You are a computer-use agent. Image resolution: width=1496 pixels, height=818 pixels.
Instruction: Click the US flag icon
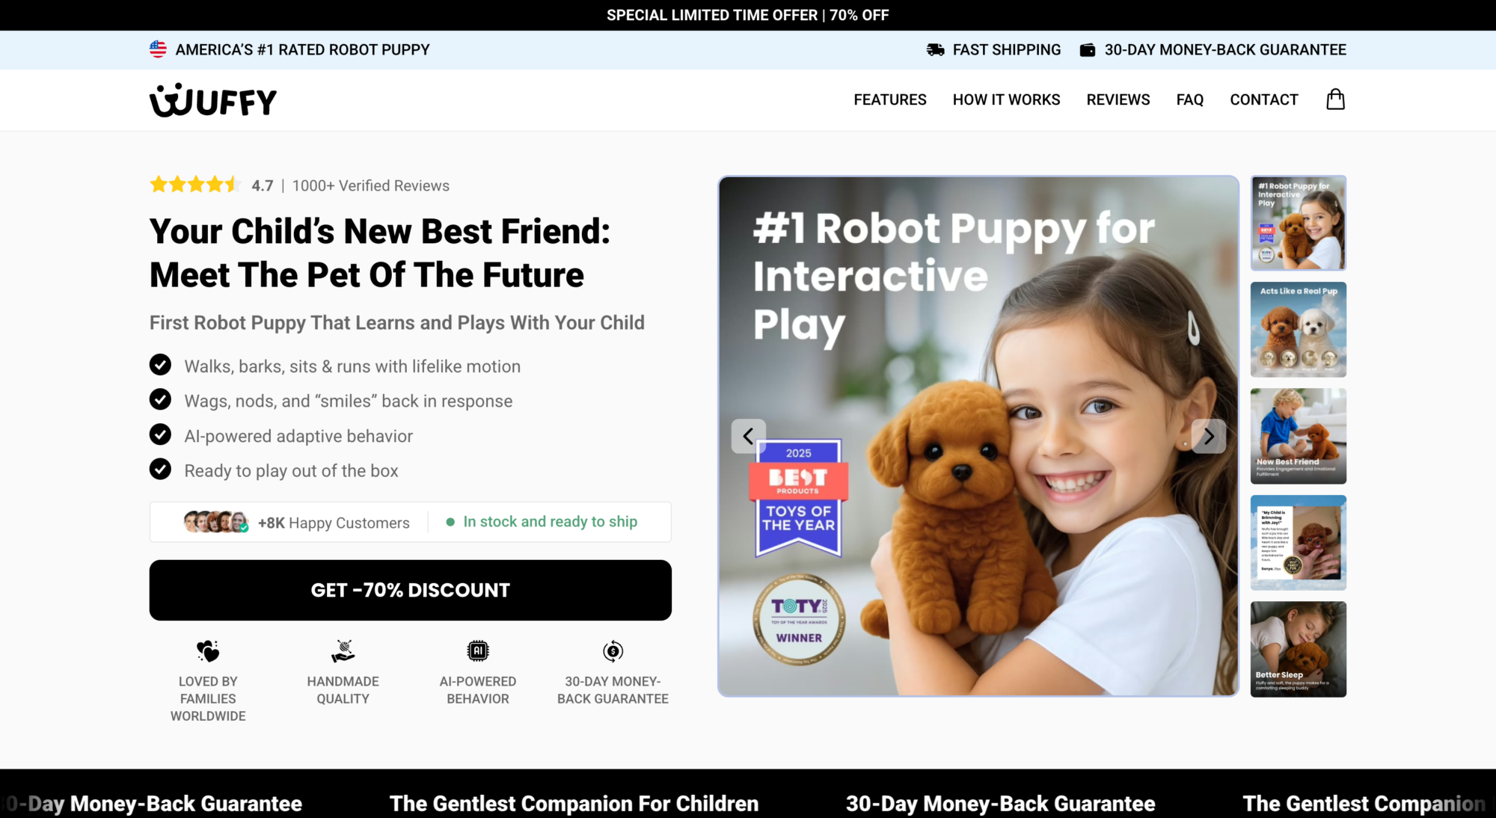point(158,49)
